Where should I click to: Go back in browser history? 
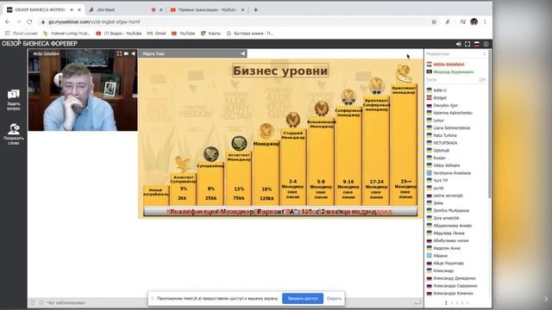point(8,22)
